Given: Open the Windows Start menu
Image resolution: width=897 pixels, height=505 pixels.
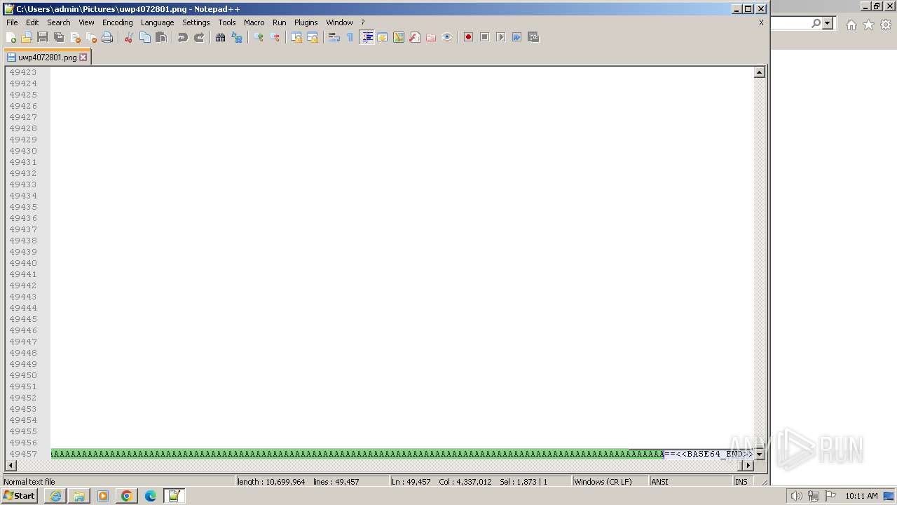Looking at the screenshot, I should click(x=20, y=496).
